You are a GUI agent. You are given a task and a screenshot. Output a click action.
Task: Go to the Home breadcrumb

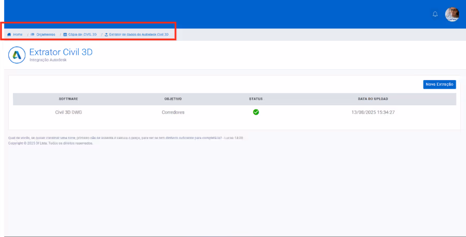15,35
